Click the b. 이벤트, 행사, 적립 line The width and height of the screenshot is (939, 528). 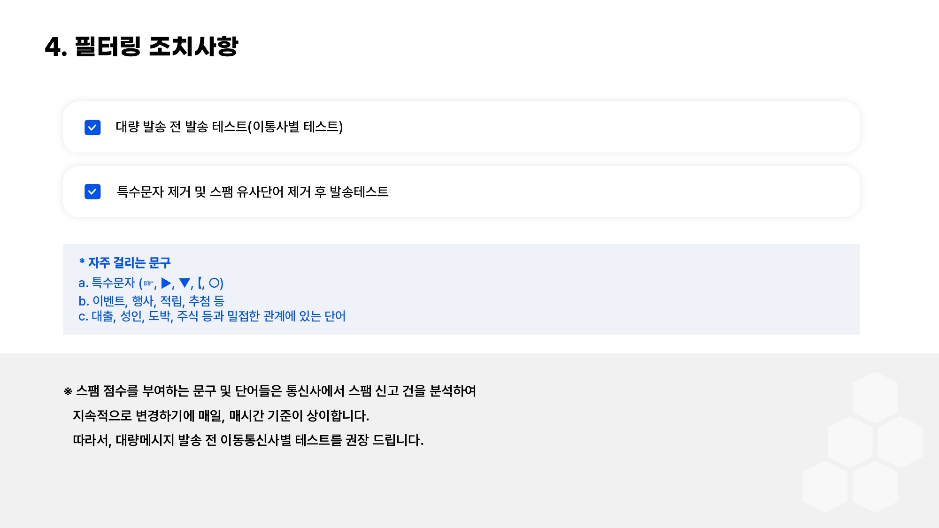coord(151,300)
